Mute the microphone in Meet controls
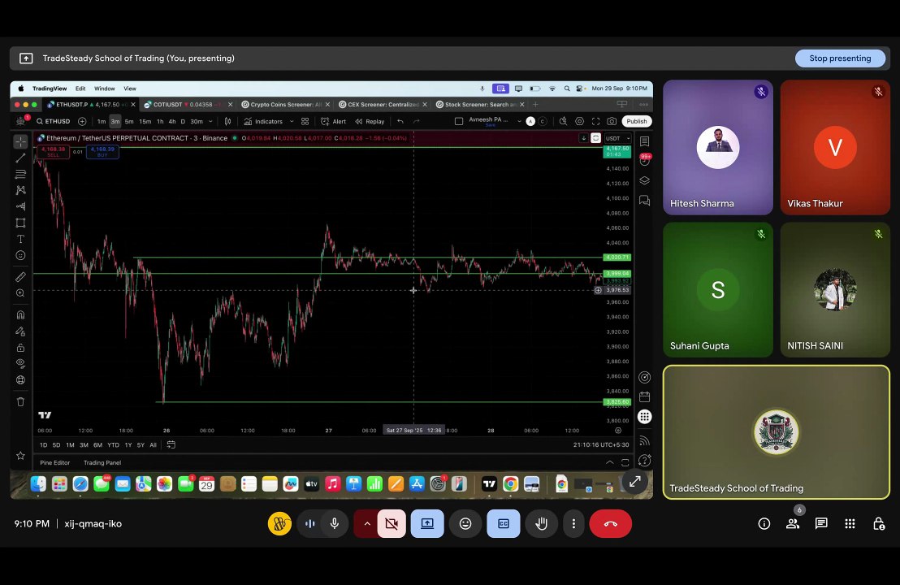 [335, 523]
